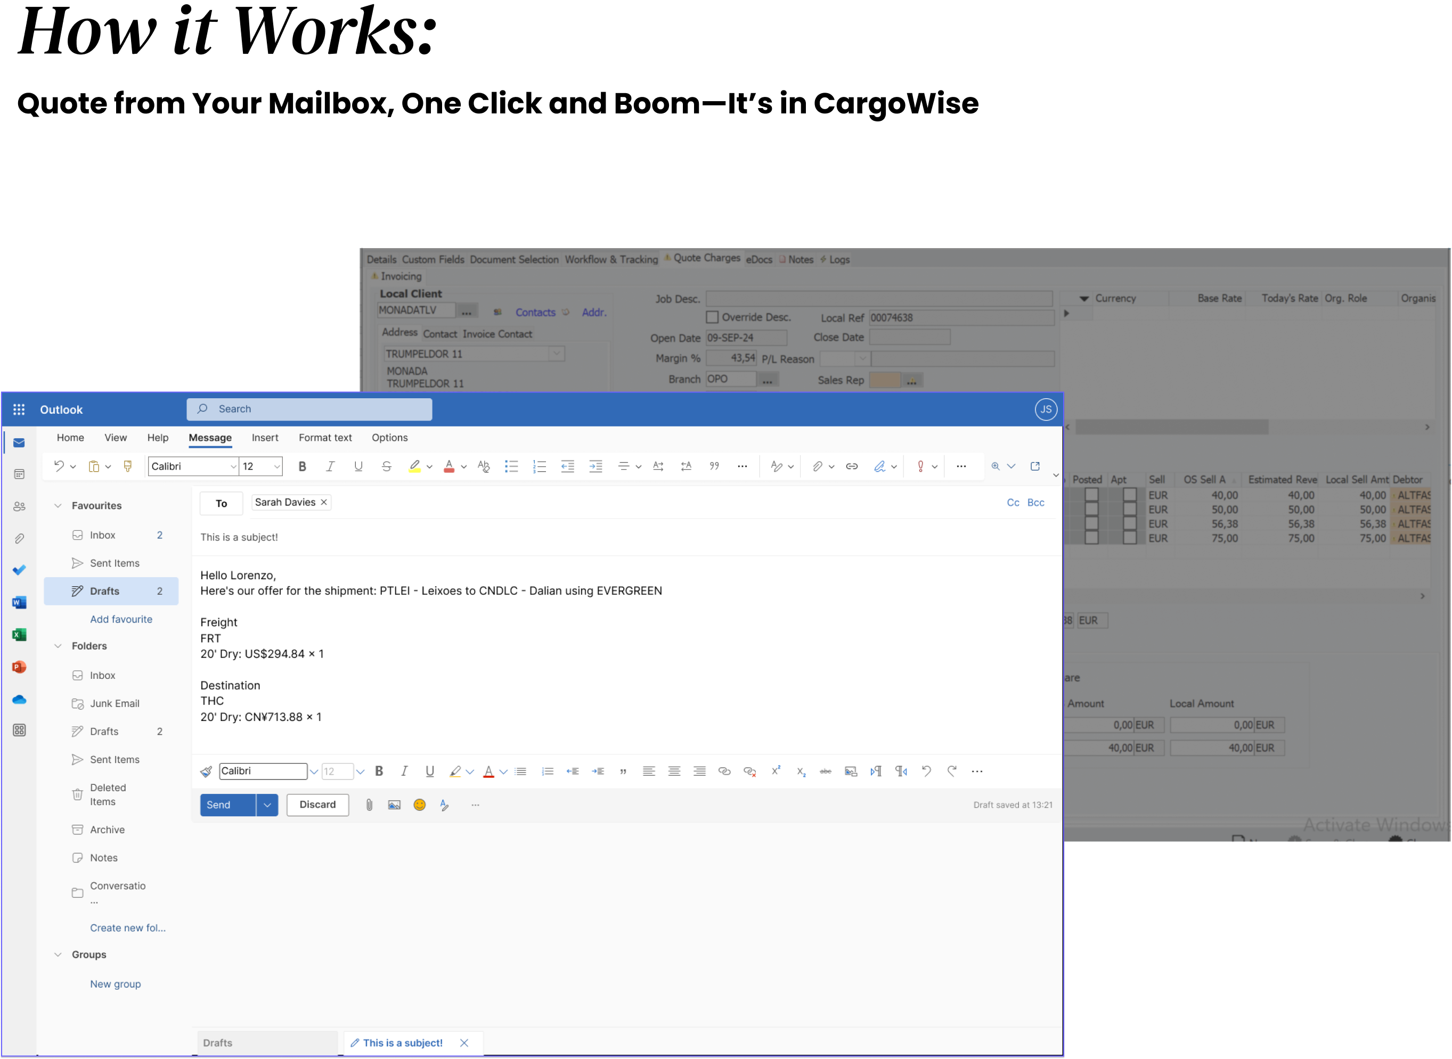Image resolution: width=1452 pixels, height=1059 pixels.
Task: Tick Posted checkbox on the 56,38 row
Action: point(1091,524)
